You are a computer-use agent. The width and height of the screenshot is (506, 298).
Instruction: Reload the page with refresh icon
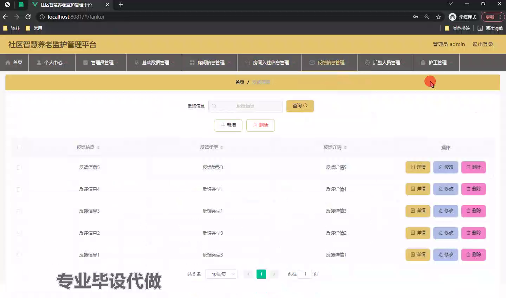click(28, 17)
